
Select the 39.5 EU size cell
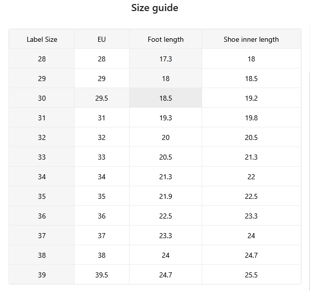point(102,274)
